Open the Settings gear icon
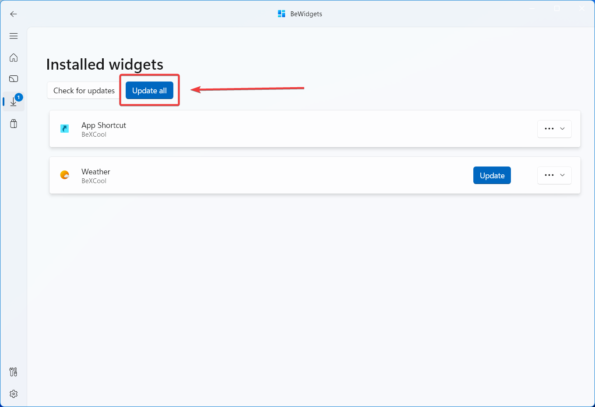Image resolution: width=595 pixels, height=407 pixels. click(14, 394)
